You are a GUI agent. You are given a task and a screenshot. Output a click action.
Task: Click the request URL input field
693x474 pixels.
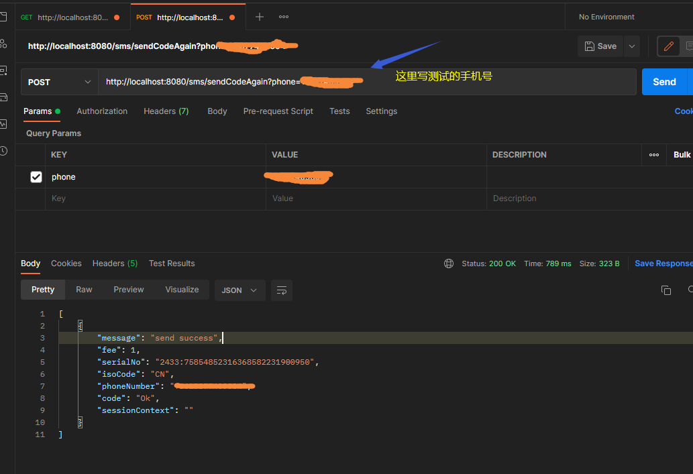pyautogui.click(x=367, y=82)
